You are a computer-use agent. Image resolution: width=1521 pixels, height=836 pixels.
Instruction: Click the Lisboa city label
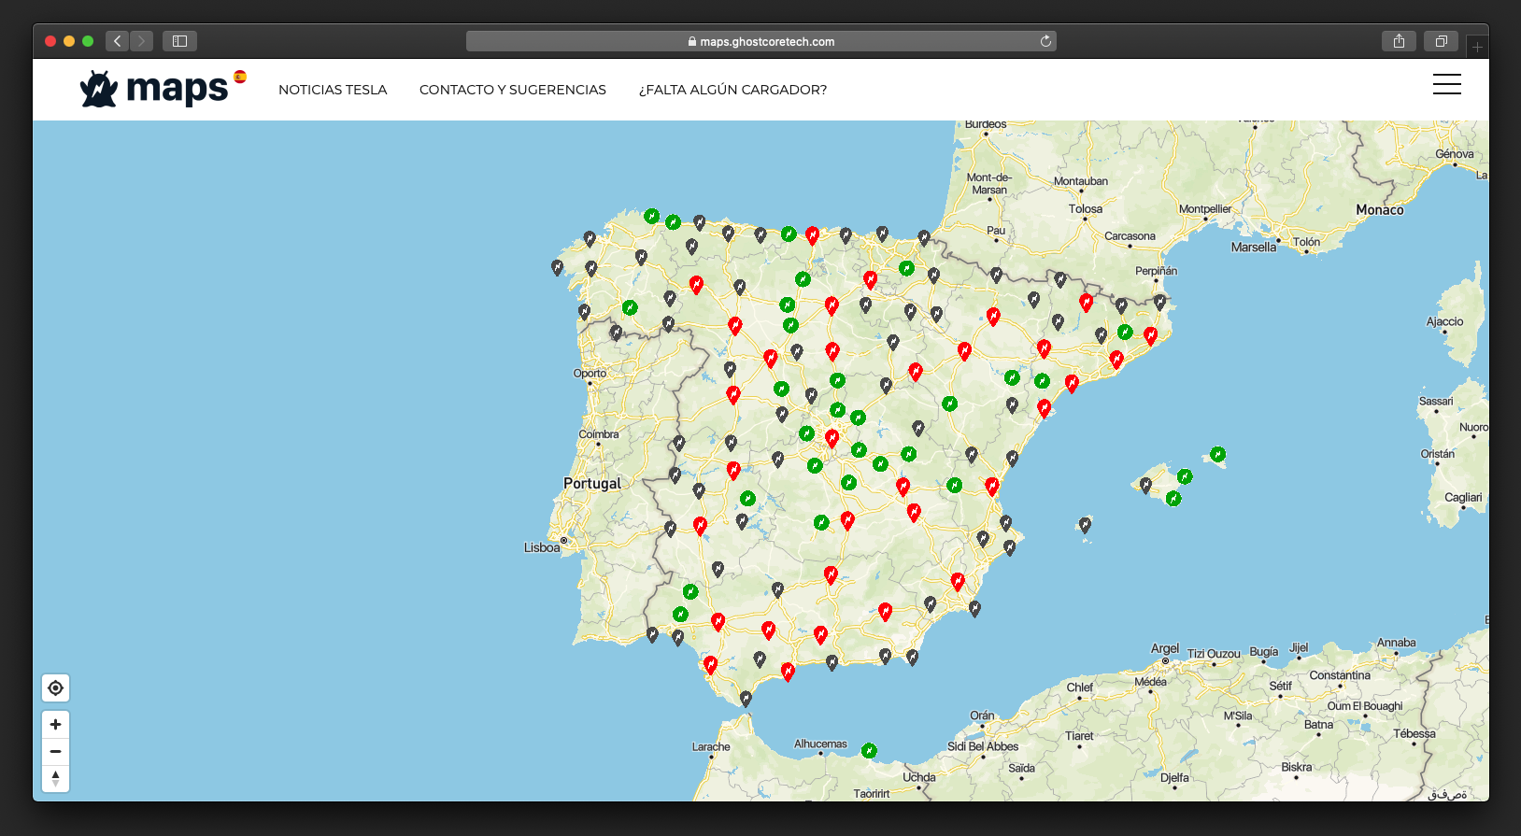[x=542, y=547]
